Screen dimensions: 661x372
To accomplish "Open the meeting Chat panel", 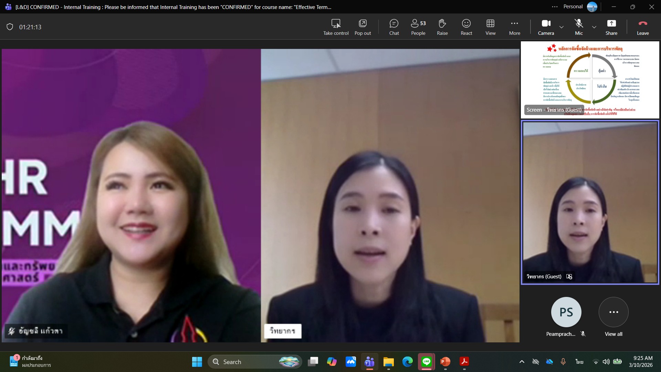I will click(394, 27).
